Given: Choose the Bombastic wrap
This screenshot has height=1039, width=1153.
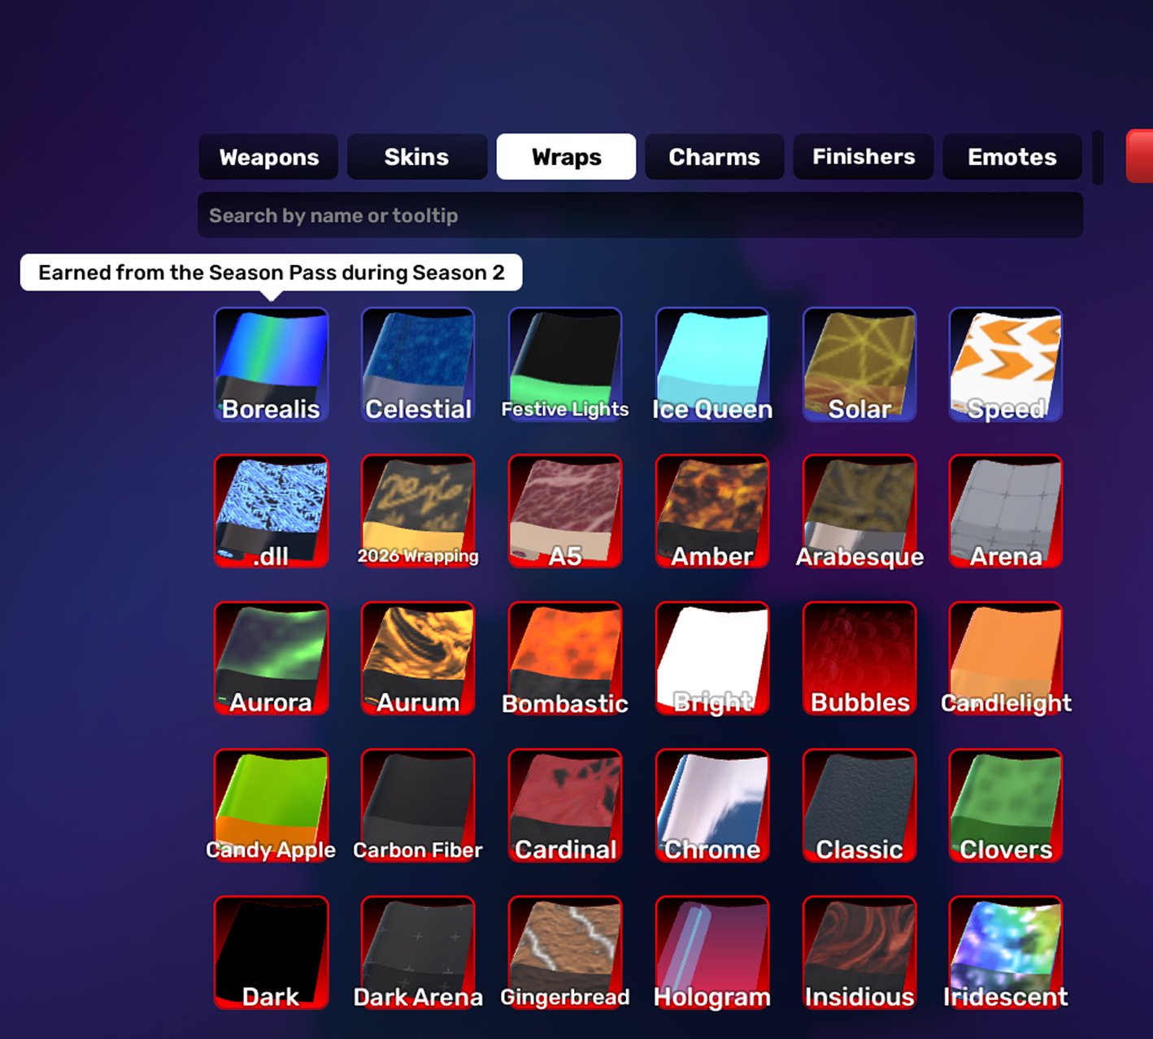Looking at the screenshot, I should 565,659.
